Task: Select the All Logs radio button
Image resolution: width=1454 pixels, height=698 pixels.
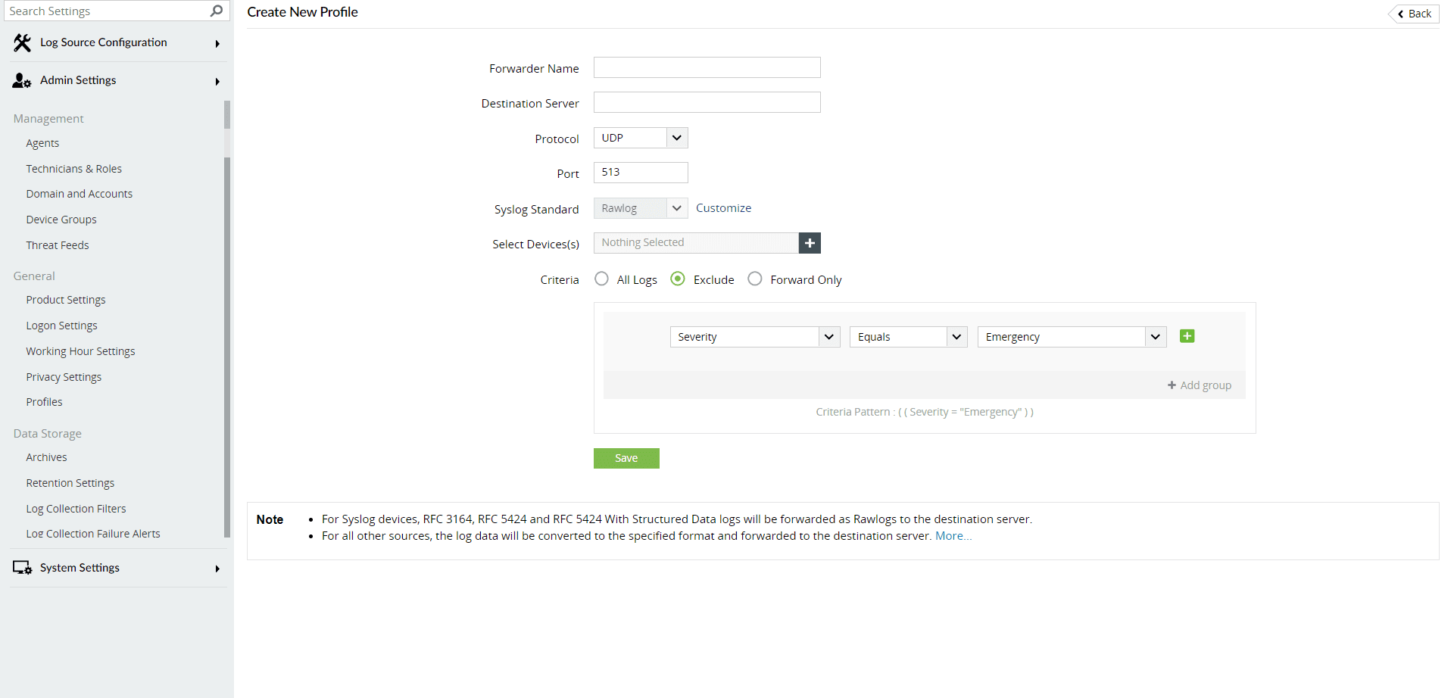Action: click(601, 279)
